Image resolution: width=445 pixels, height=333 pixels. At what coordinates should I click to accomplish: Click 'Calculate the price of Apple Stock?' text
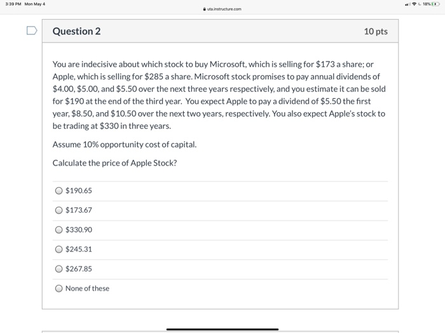[114, 163]
